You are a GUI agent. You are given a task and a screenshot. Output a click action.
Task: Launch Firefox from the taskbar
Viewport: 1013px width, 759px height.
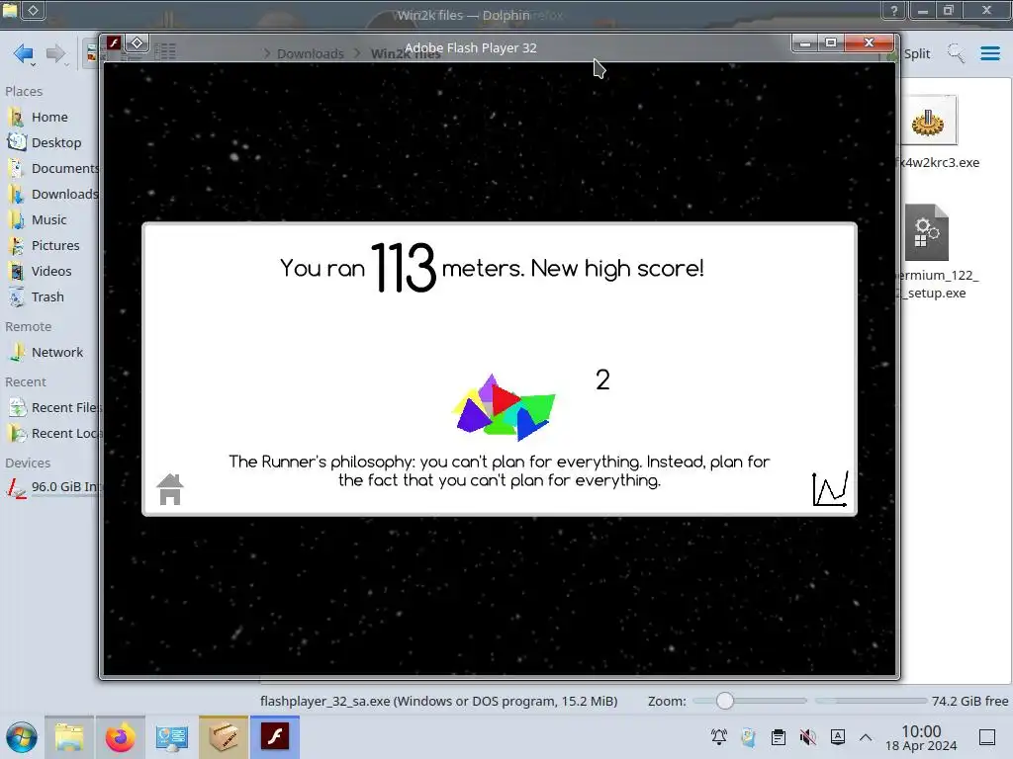click(120, 737)
